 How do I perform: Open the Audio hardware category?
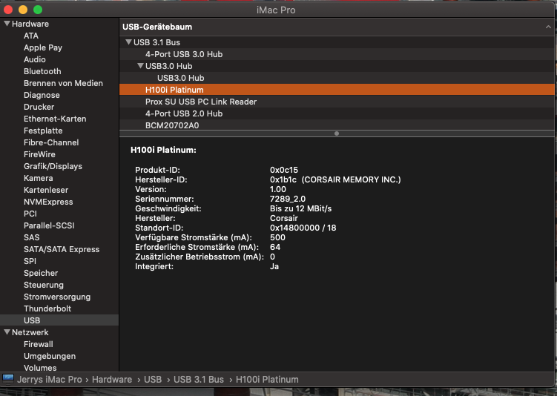click(34, 59)
